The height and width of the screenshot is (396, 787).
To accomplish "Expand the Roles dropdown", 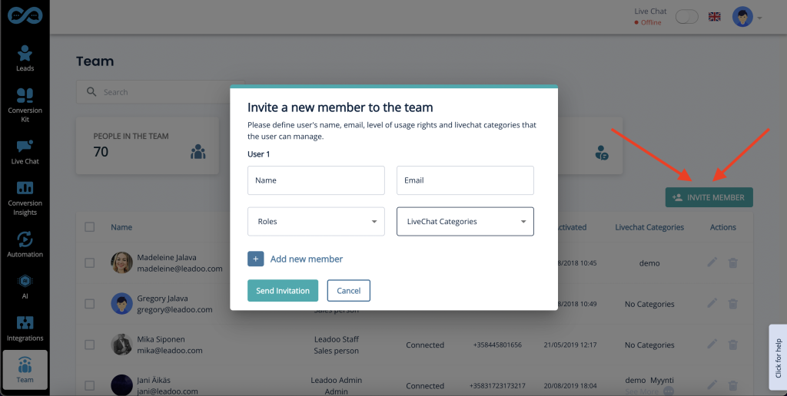I will pos(316,222).
